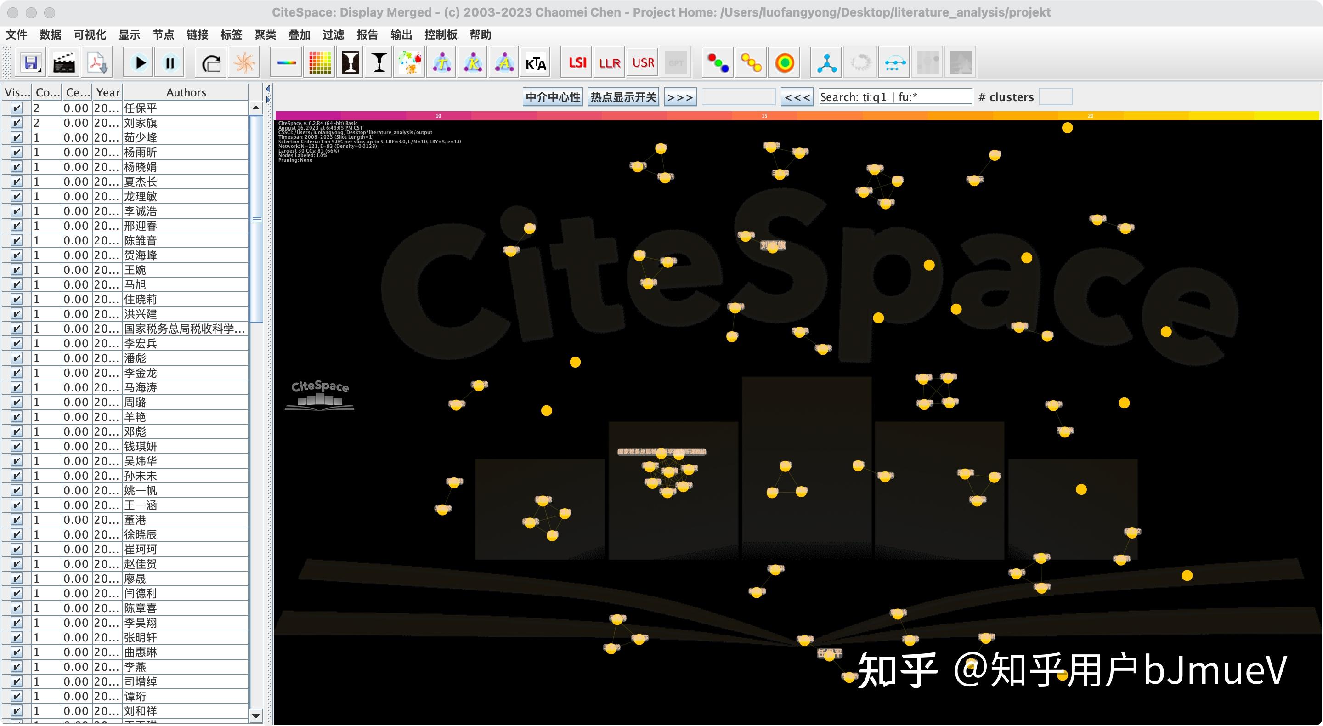
Task: Open the color palette grid icon
Action: coord(318,62)
